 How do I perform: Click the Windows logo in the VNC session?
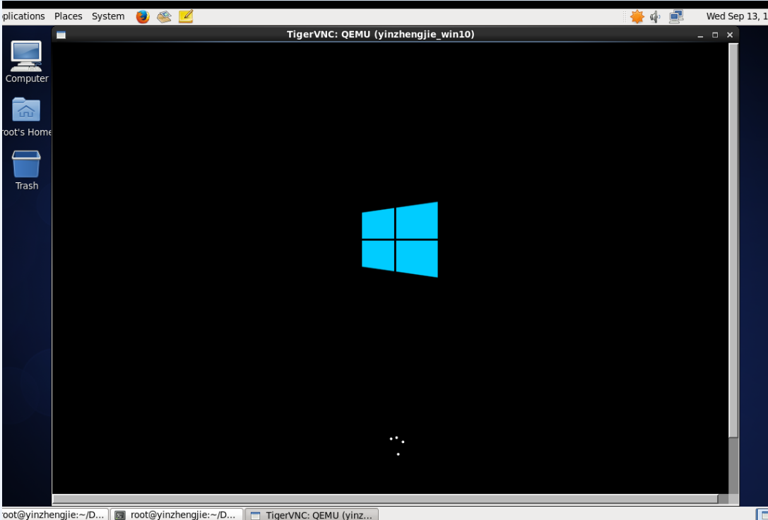[x=400, y=240]
